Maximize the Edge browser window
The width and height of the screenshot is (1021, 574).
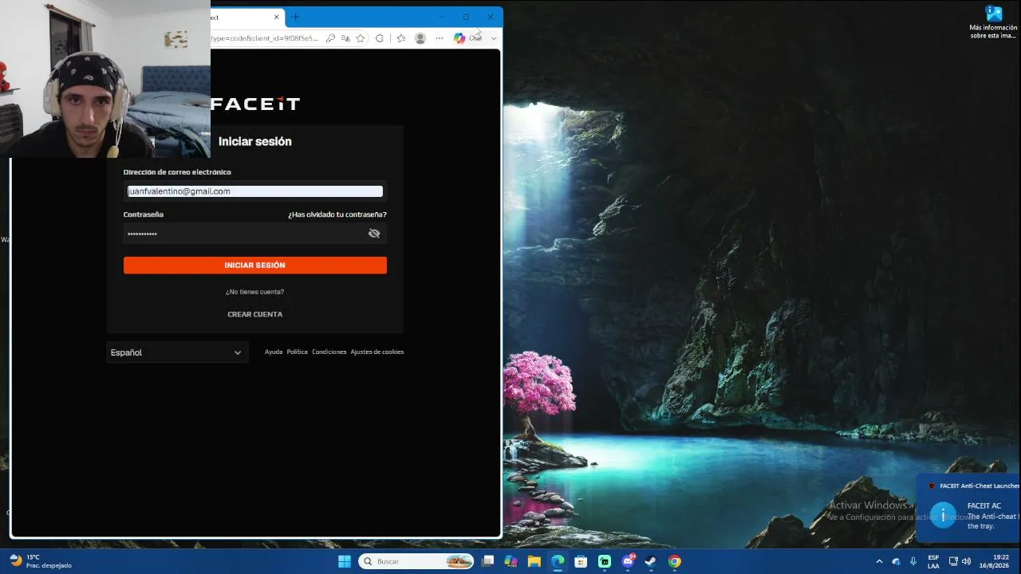[x=466, y=17]
